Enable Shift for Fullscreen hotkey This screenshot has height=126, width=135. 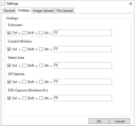click(24, 33)
